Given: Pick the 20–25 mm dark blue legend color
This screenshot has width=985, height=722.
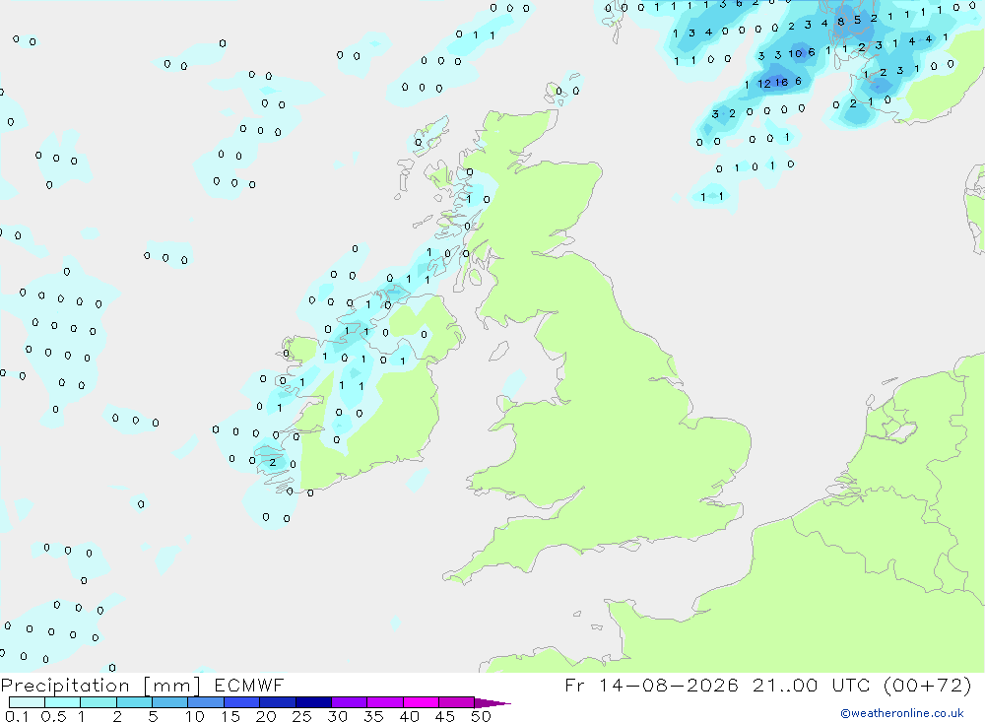Looking at the screenshot, I should point(277,702).
